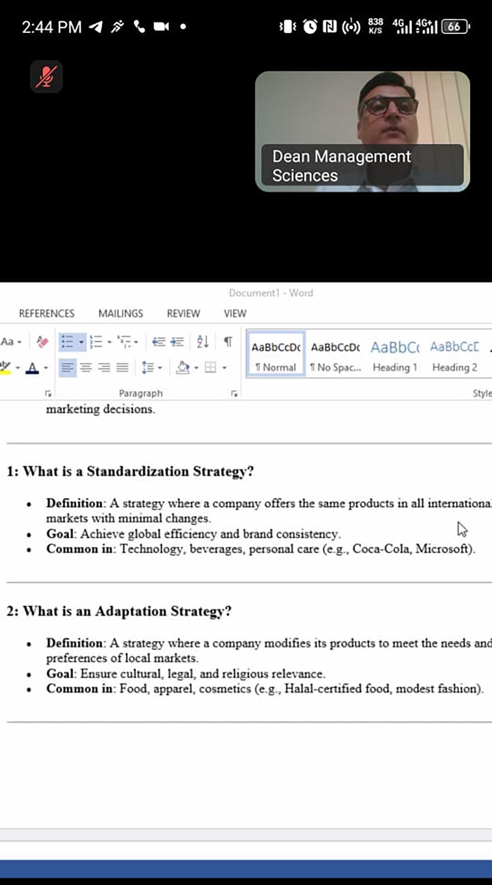Tap the battery indicator in status bar
Viewport: 492px width, 885px height.
tap(456, 27)
